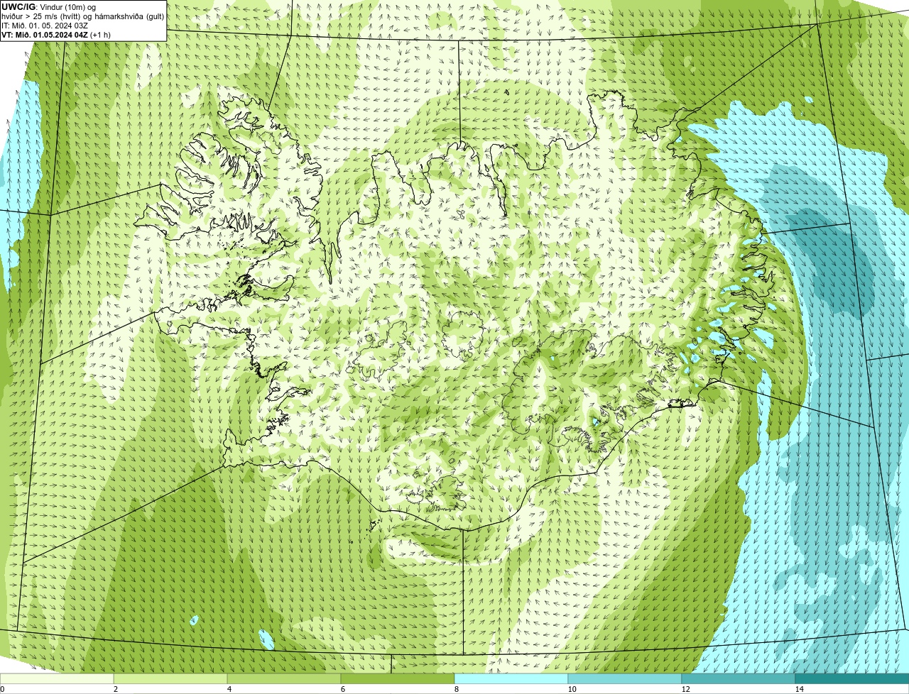Click the 'VT: Mið. 01.05.2024 04Z (+1 h)' line
Image resolution: width=909 pixels, height=694 pixels.
[56, 35]
